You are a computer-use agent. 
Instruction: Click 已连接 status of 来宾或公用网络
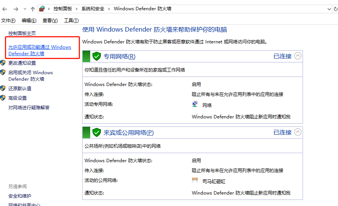282,132
